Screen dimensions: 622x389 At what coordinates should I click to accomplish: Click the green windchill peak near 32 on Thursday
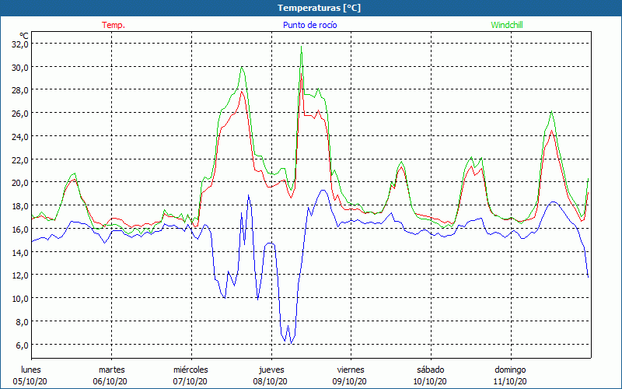[x=302, y=47]
